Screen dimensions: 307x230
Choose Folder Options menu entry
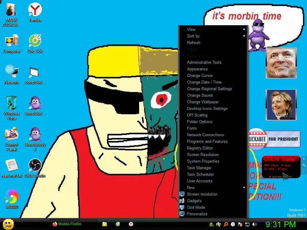pos(213,122)
